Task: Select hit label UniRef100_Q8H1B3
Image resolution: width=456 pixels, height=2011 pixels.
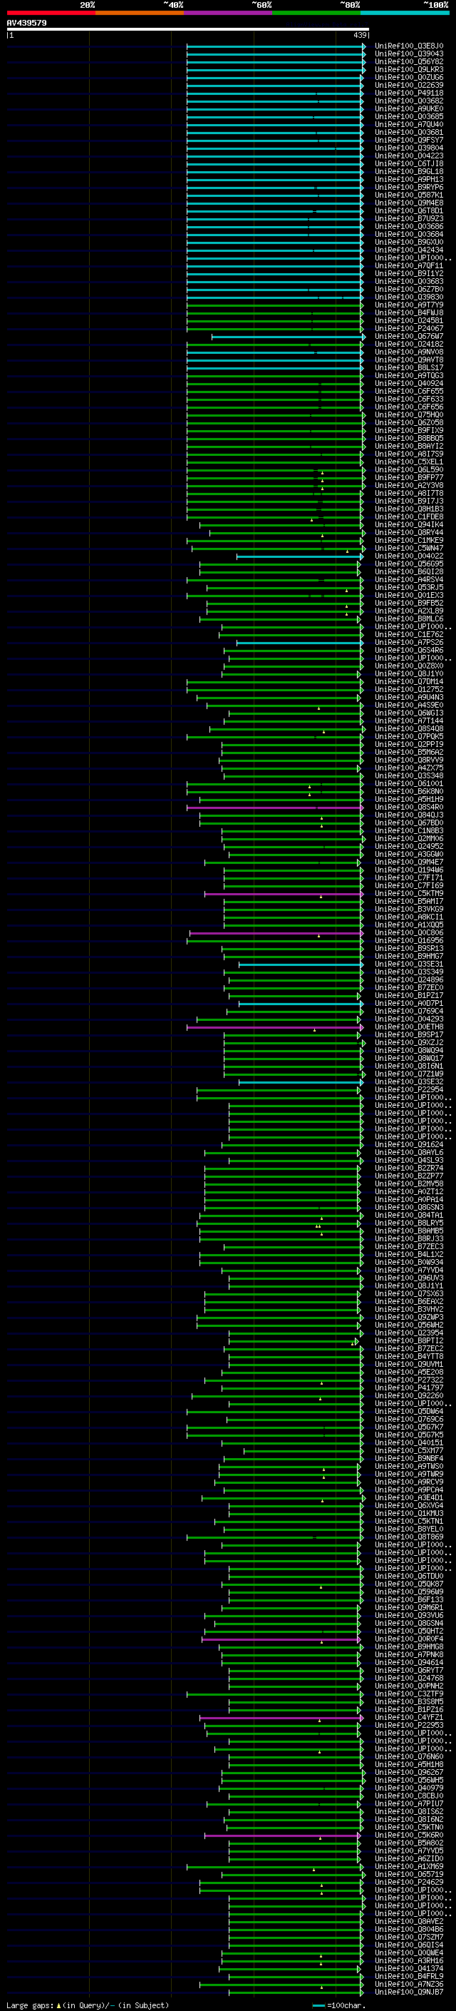Action: pos(408,509)
